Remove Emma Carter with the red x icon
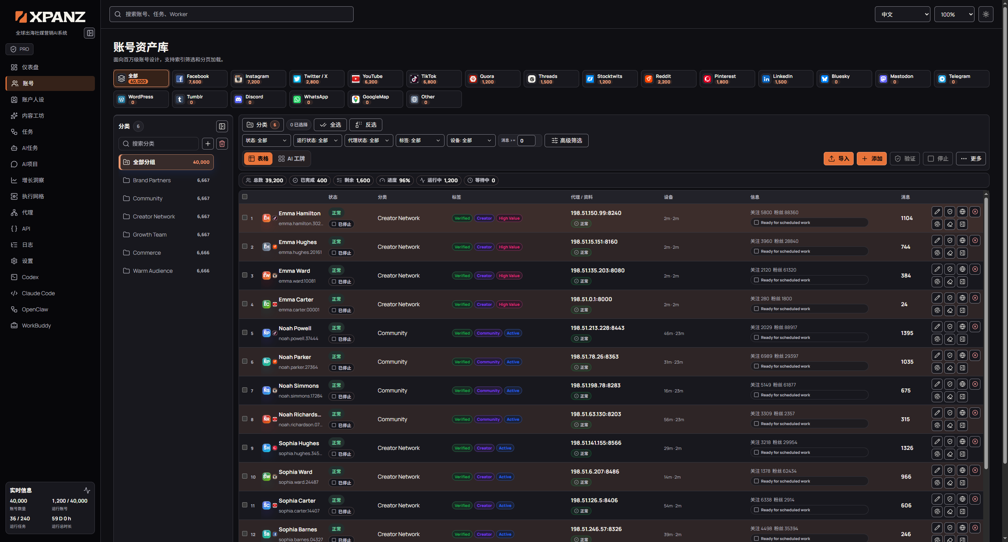1008x542 pixels. point(975,298)
